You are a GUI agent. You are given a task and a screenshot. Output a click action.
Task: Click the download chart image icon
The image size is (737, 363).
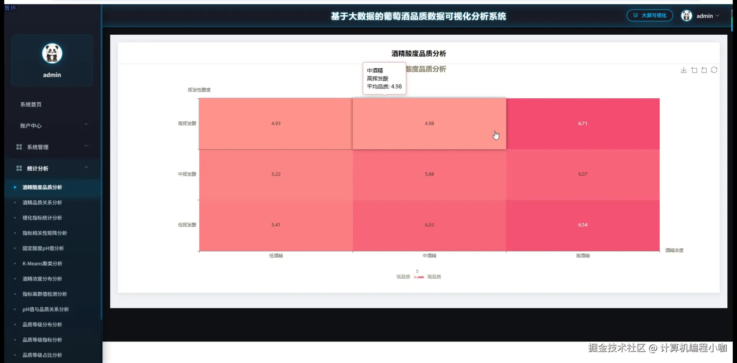pyautogui.click(x=683, y=70)
